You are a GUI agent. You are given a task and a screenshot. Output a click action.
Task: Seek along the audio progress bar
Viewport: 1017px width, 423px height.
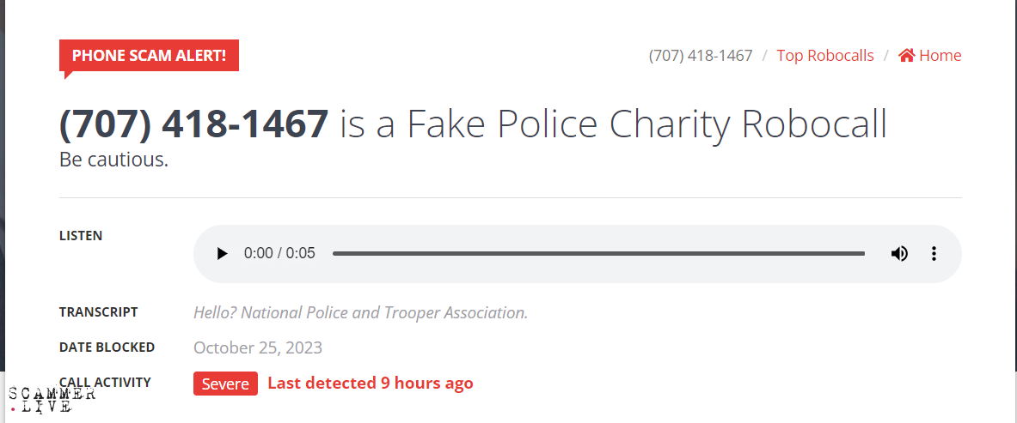[597, 254]
